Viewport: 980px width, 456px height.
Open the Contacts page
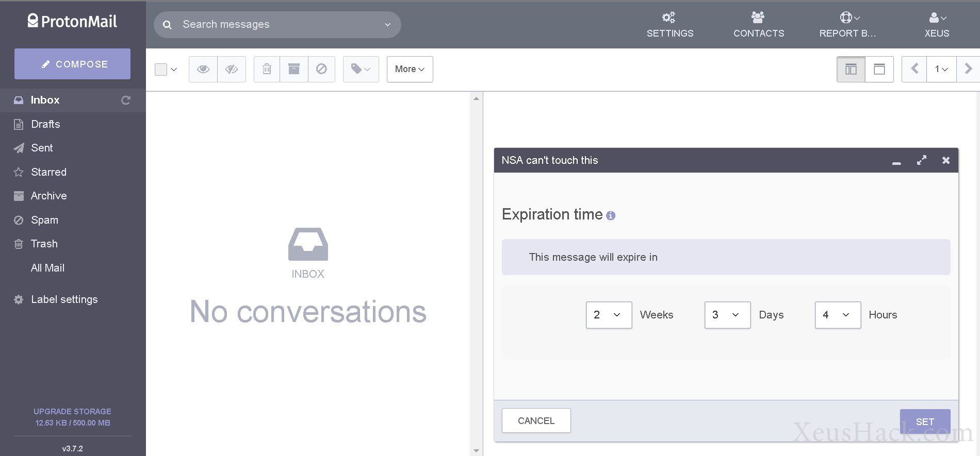tap(758, 25)
